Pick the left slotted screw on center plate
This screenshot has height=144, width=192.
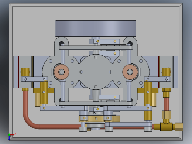pos(81,72)
